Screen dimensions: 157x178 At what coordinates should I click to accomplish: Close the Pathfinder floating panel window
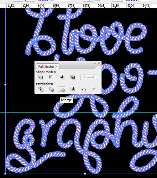[99, 63]
